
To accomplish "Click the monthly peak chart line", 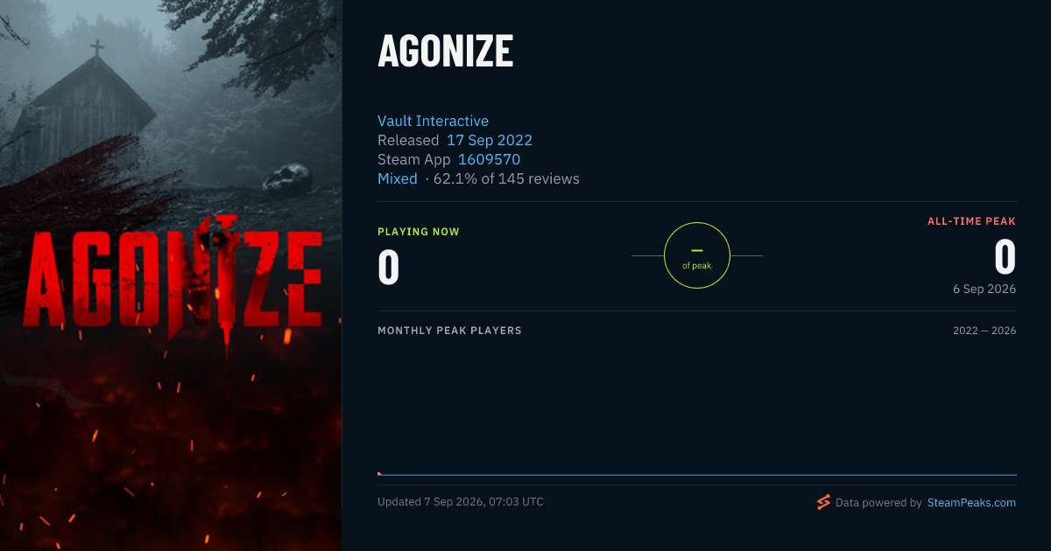I will click(697, 475).
